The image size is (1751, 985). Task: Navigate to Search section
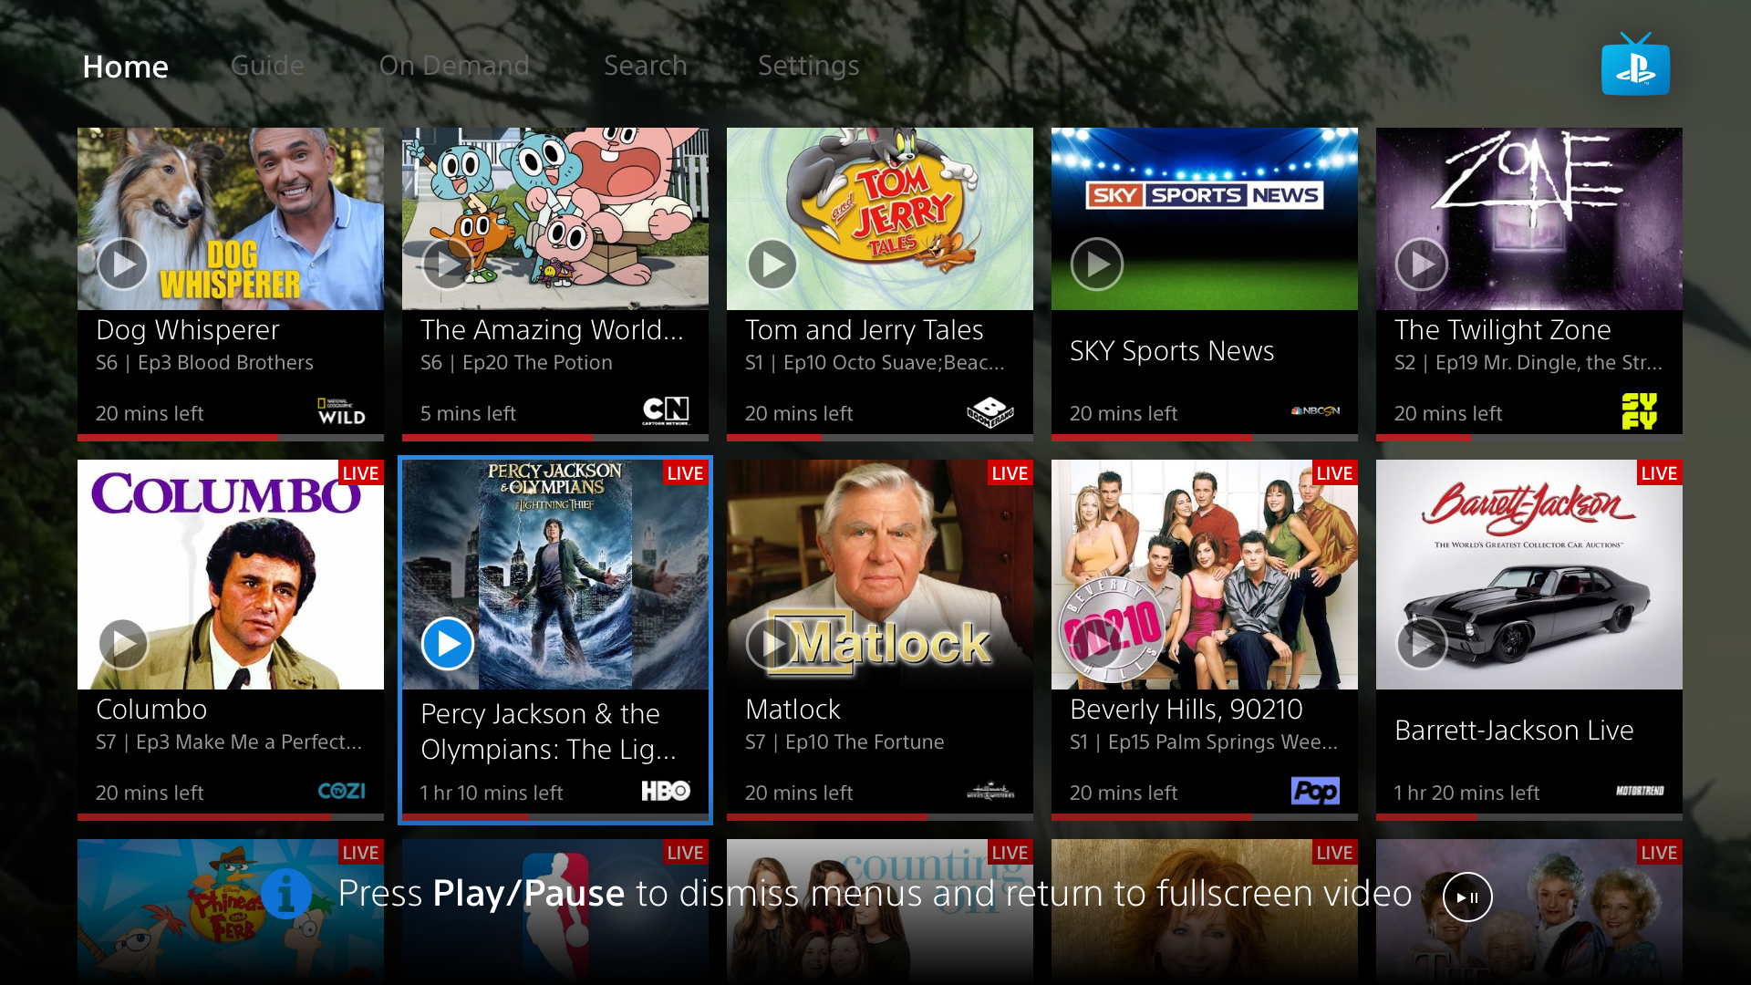(646, 67)
